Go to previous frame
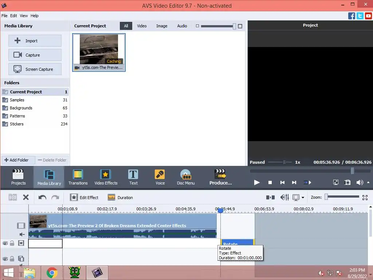The height and width of the screenshot is (280, 373). (282, 183)
